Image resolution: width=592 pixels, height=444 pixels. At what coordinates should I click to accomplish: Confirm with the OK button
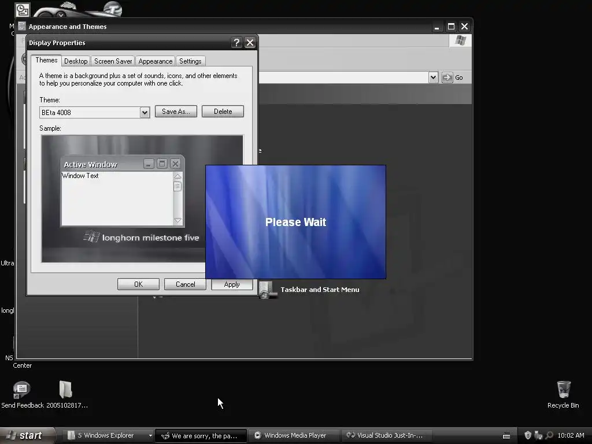click(x=138, y=284)
